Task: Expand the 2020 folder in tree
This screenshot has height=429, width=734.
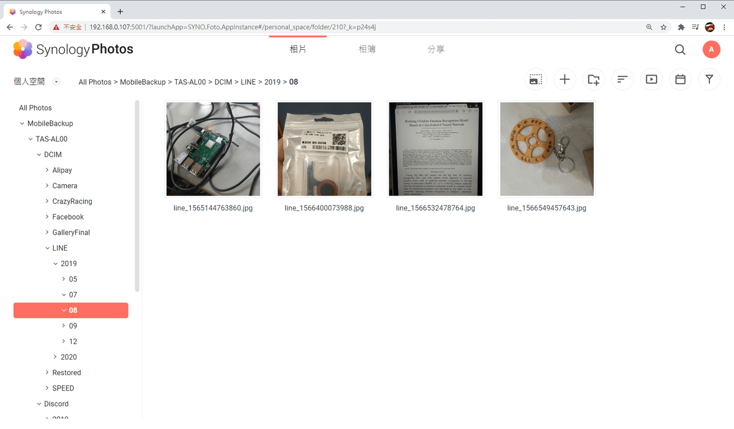Action: [55, 357]
